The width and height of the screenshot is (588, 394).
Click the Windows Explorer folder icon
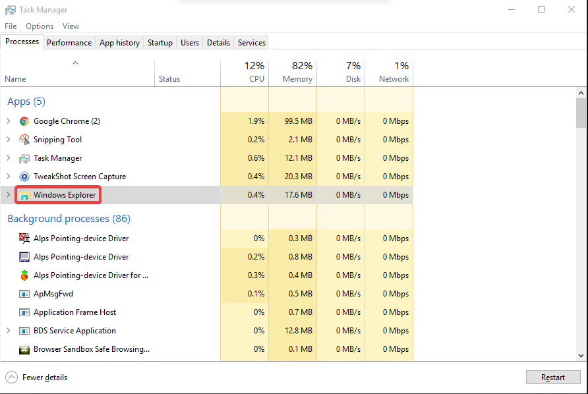click(x=24, y=195)
